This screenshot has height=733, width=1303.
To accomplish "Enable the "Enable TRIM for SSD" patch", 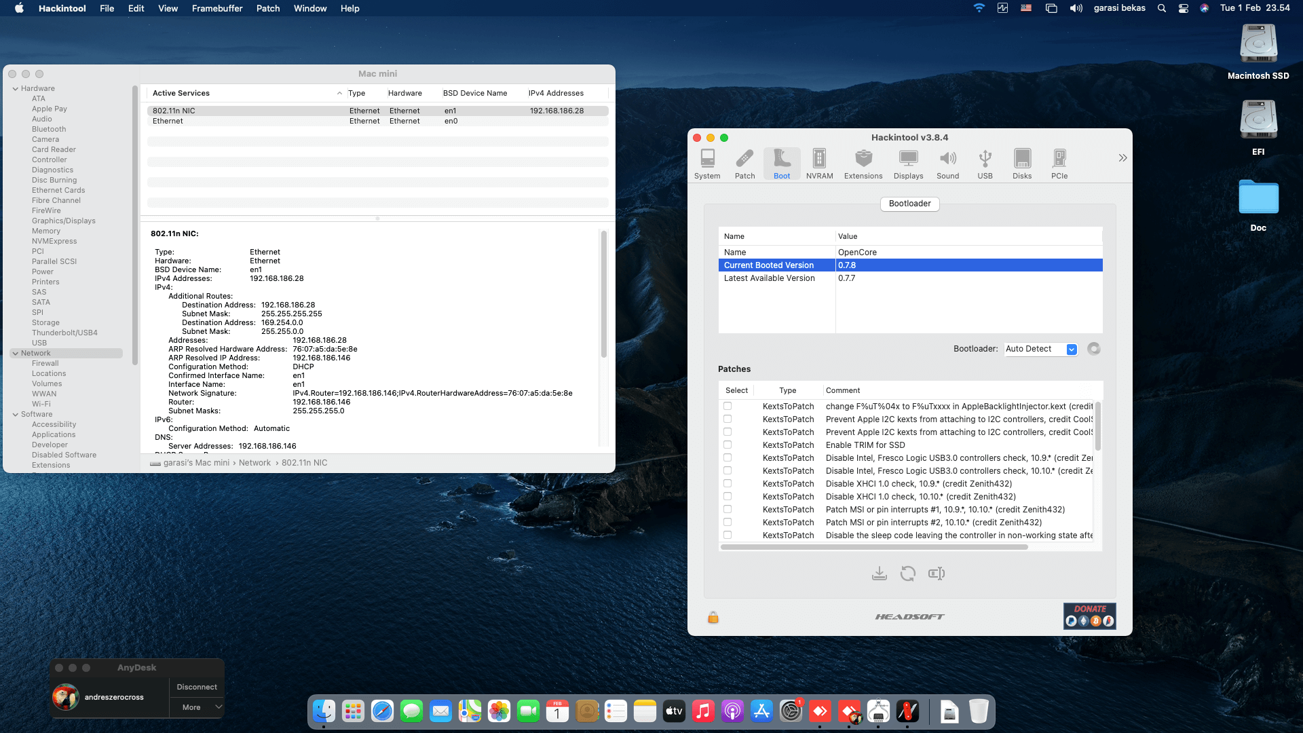I will tap(728, 445).
